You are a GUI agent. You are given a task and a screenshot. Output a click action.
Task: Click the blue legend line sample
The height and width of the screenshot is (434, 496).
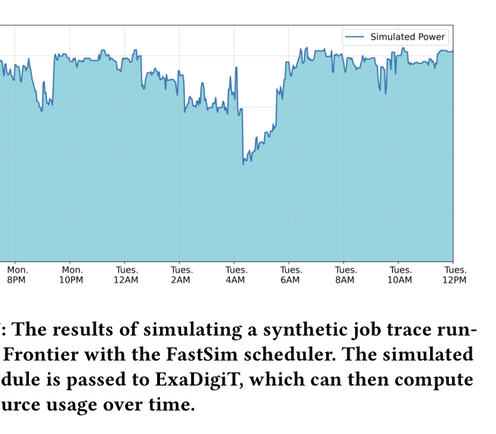(x=354, y=37)
